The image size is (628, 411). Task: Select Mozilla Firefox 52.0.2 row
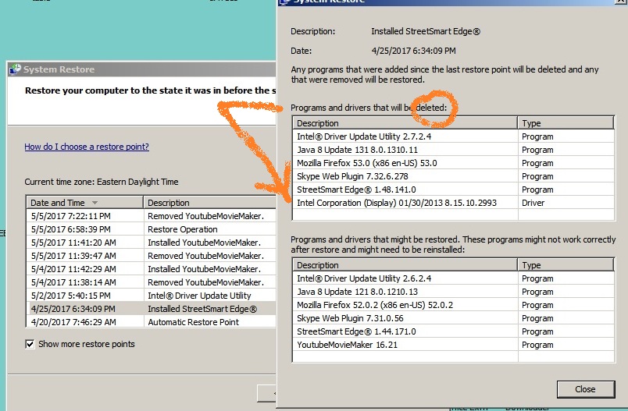[453, 305]
